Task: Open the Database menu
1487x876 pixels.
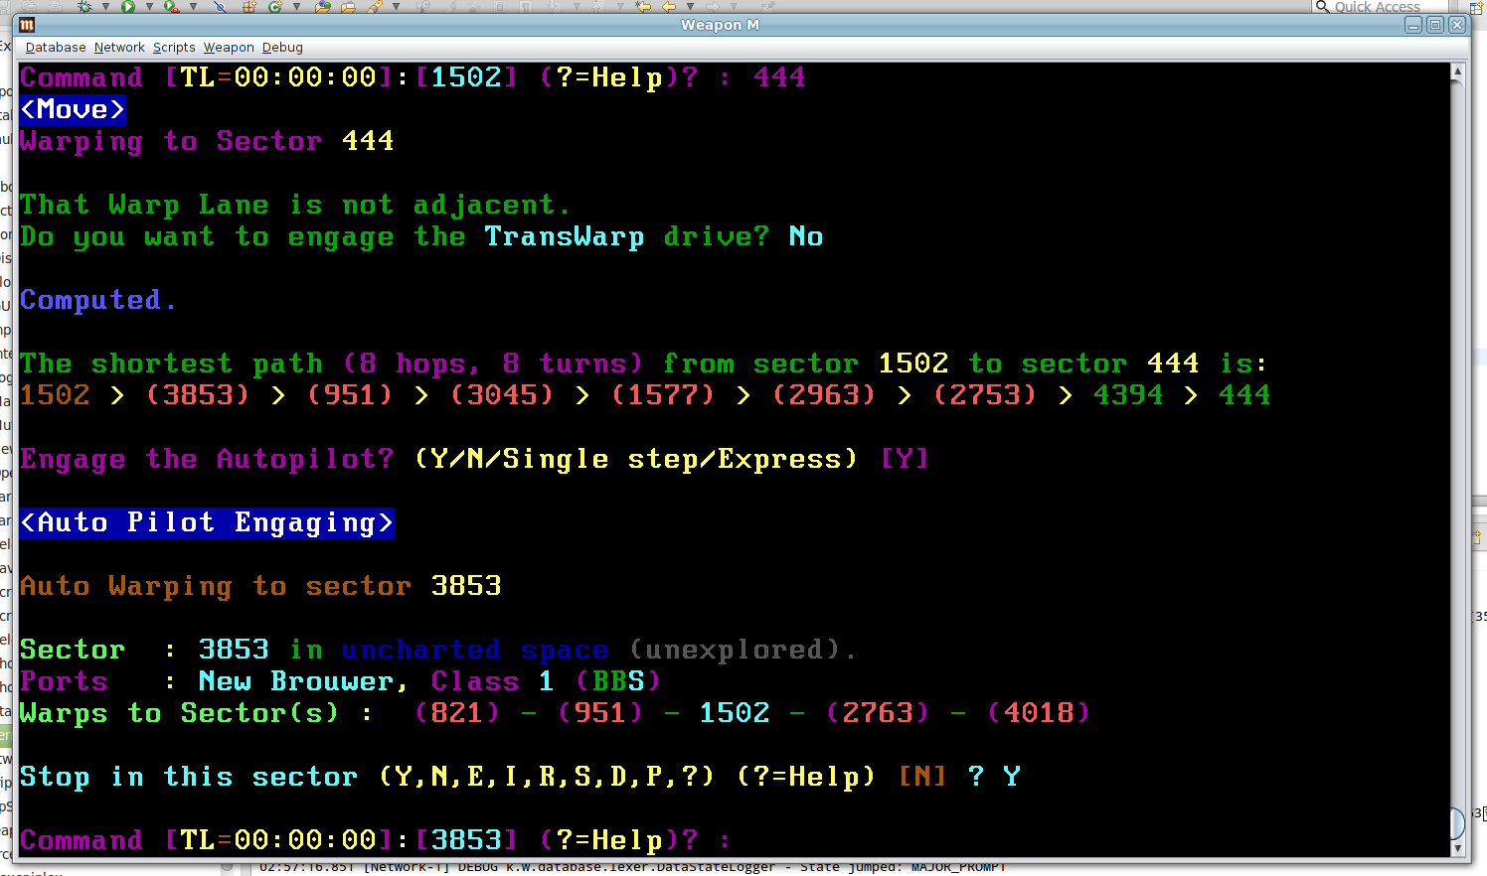Action: coord(56,47)
